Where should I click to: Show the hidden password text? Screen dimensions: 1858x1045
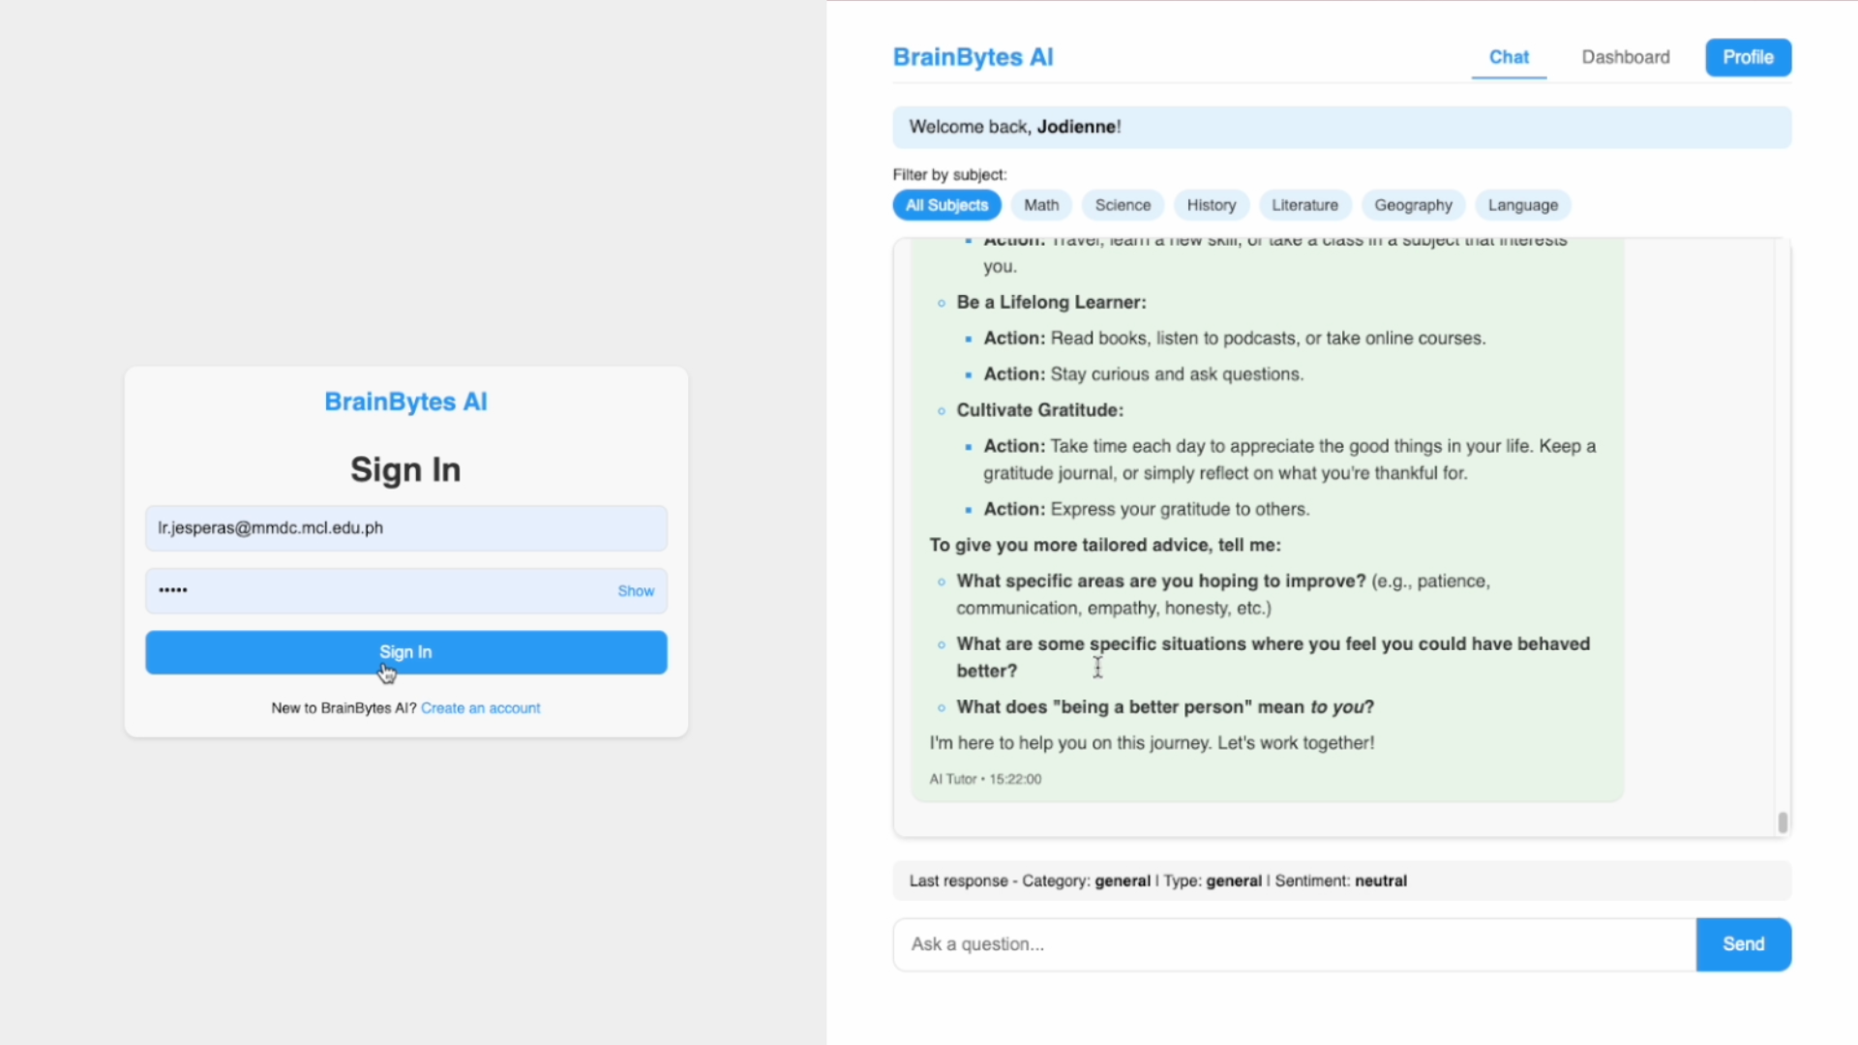[636, 590]
